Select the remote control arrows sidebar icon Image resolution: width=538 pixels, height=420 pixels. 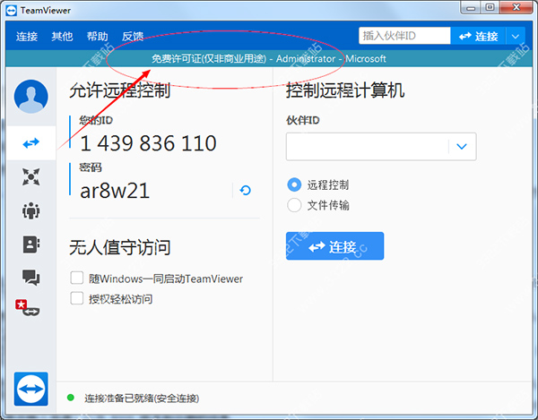click(x=30, y=143)
